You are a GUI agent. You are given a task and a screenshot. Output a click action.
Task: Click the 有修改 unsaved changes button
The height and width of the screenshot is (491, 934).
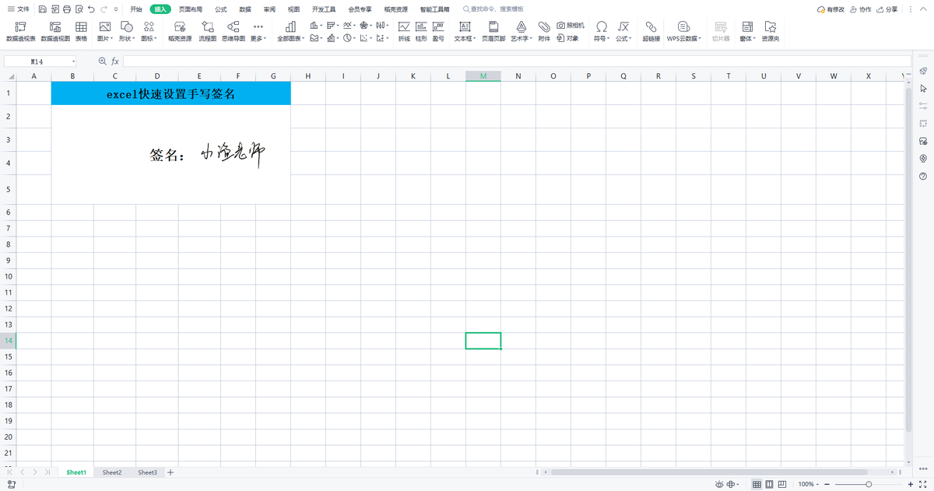830,9
